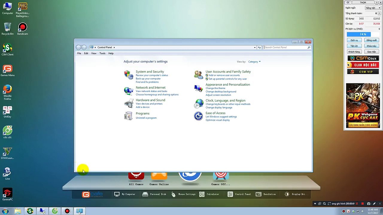
Task: Stop the Bandicam recording
Action: pos(362,204)
